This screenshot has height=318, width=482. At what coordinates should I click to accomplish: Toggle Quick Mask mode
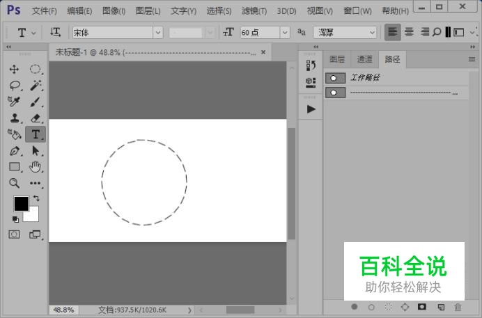14,234
